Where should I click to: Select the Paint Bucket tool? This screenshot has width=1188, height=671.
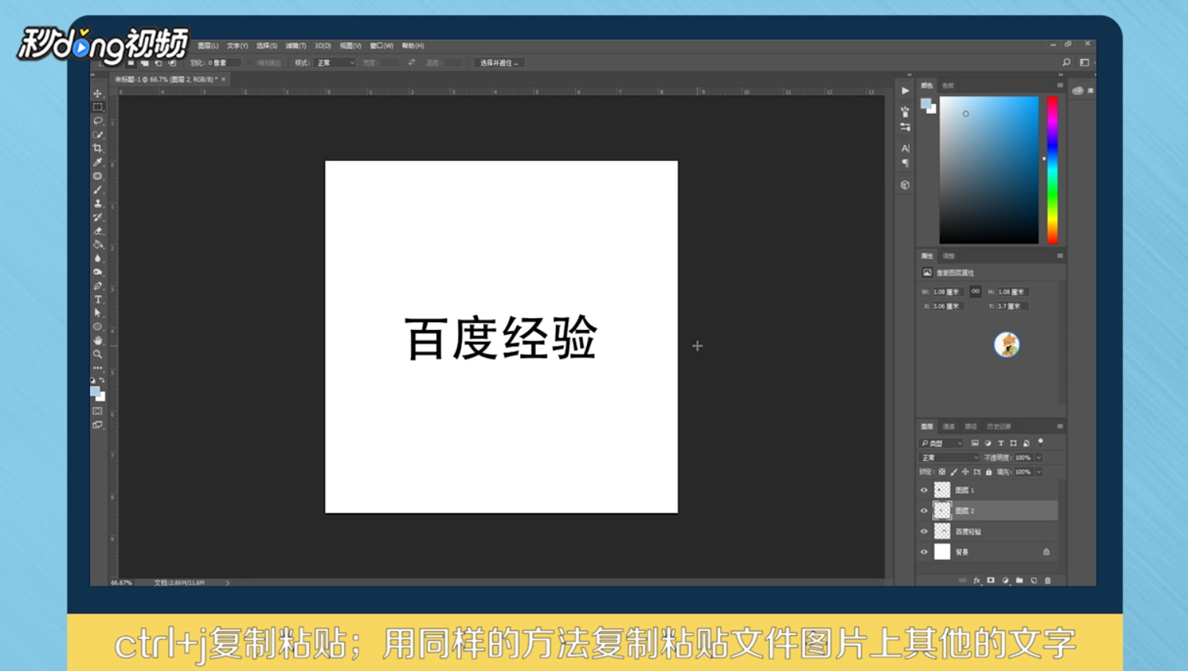(x=98, y=244)
